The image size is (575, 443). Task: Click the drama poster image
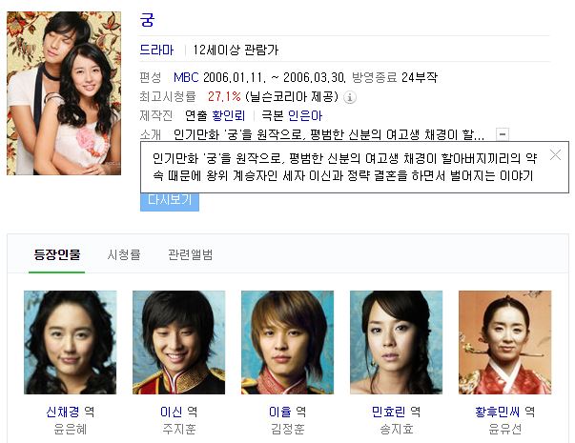click(x=64, y=93)
